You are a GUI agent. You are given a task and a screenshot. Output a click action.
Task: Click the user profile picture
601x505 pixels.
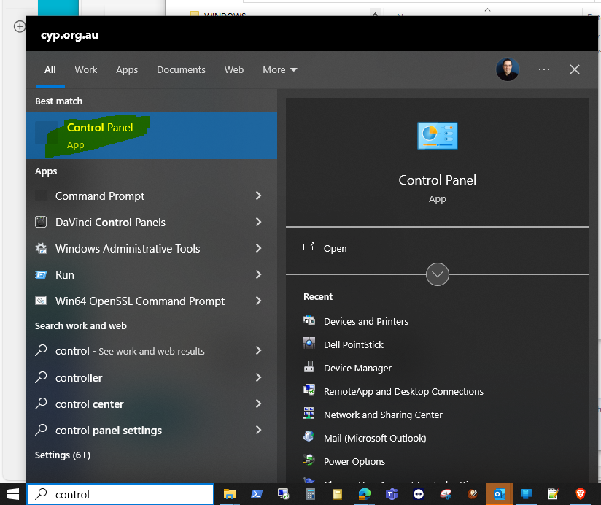pos(508,69)
